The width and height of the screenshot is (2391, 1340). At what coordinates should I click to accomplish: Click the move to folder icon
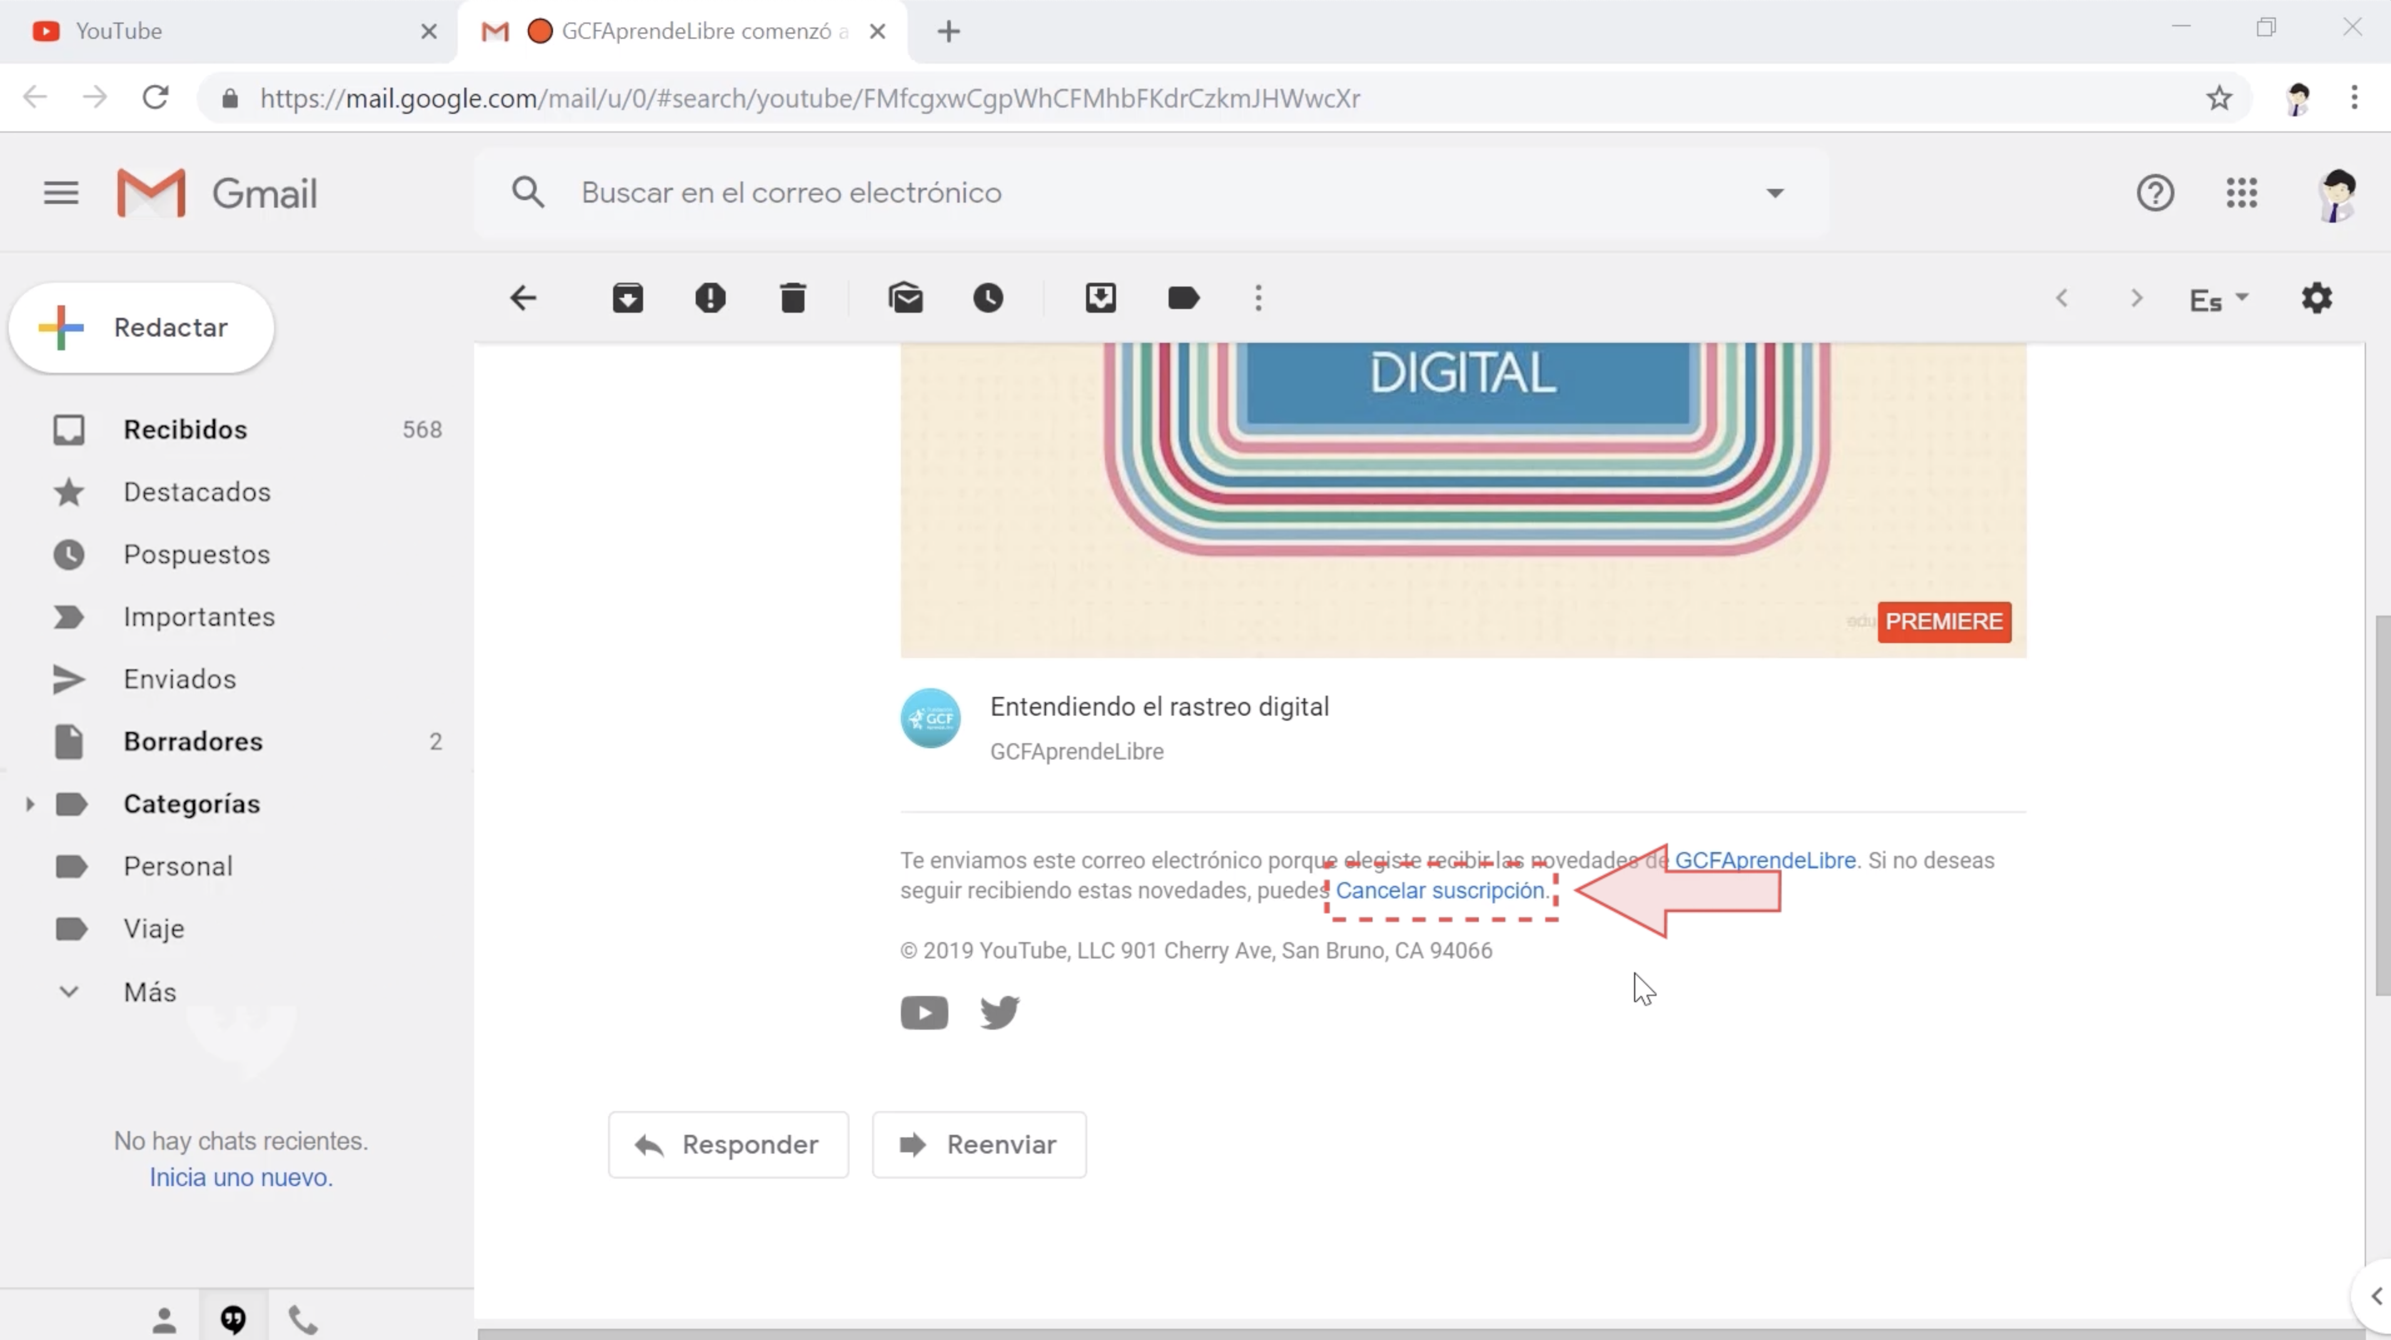[x=1100, y=297]
